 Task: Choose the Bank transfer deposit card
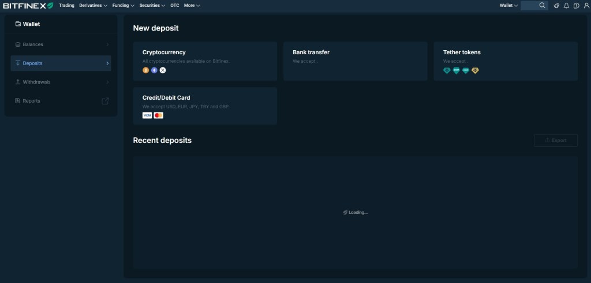[356, 61]
